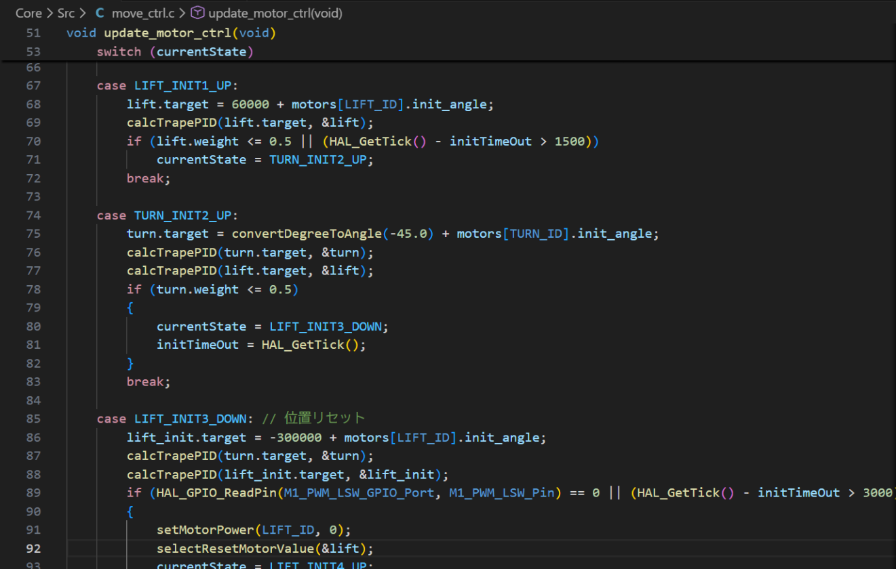
Task: Place cursor on LIFT_INIT1_UP case label
Action: click(183, 85)
